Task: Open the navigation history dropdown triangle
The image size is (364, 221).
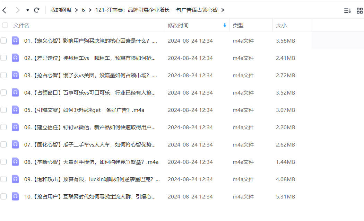Action: 28,10
